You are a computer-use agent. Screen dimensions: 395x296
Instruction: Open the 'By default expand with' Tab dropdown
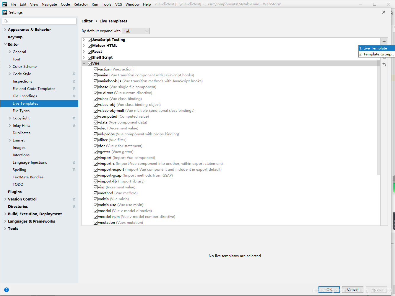(x=136, y=31)
